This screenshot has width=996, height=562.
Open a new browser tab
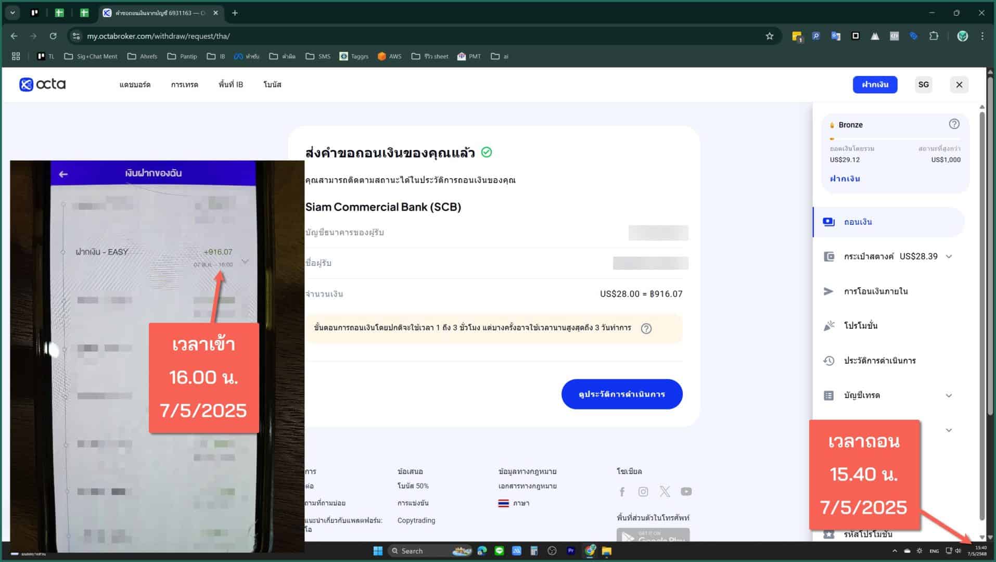235,13
